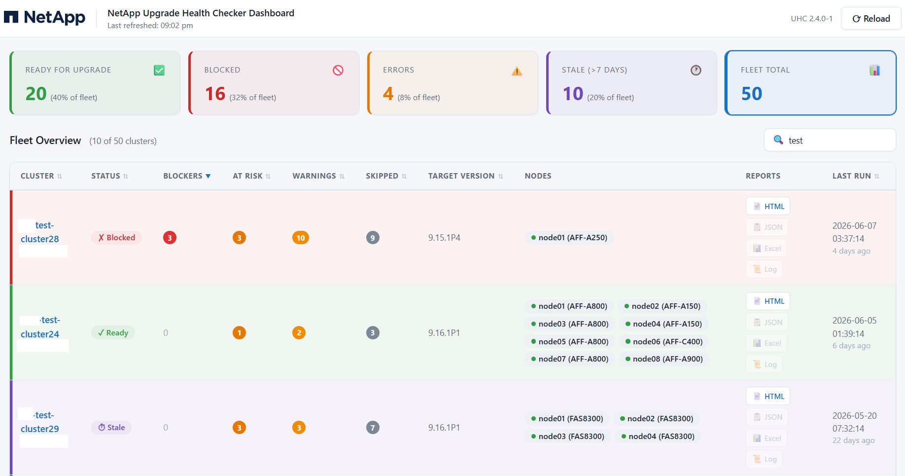
Task: Sort table by Skipped column
Action: pos(386,176)
